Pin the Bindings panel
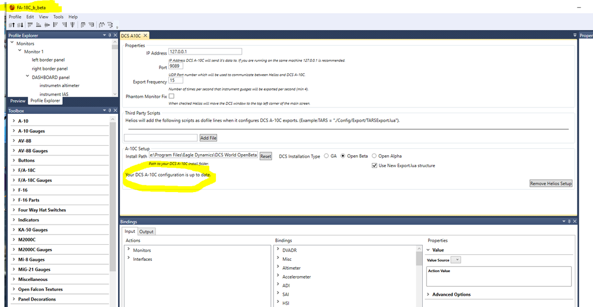The image size is (593, 307). pyautogui.click(x=569, y=222)
